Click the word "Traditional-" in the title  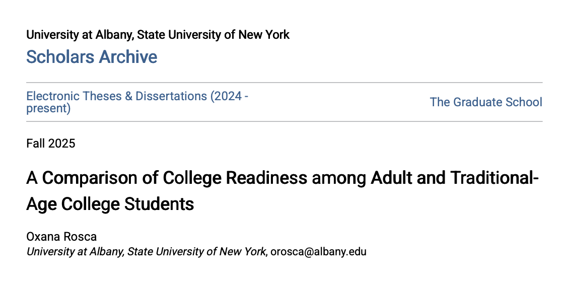(494, 178)
